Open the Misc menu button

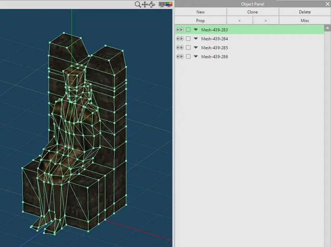[305, 21]
